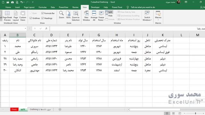Click the cell containing اردیبهشت

117,65
